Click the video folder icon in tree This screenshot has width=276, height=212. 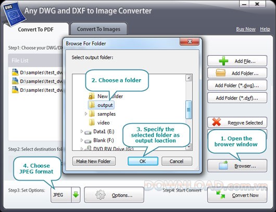click(x=92, y=122)
